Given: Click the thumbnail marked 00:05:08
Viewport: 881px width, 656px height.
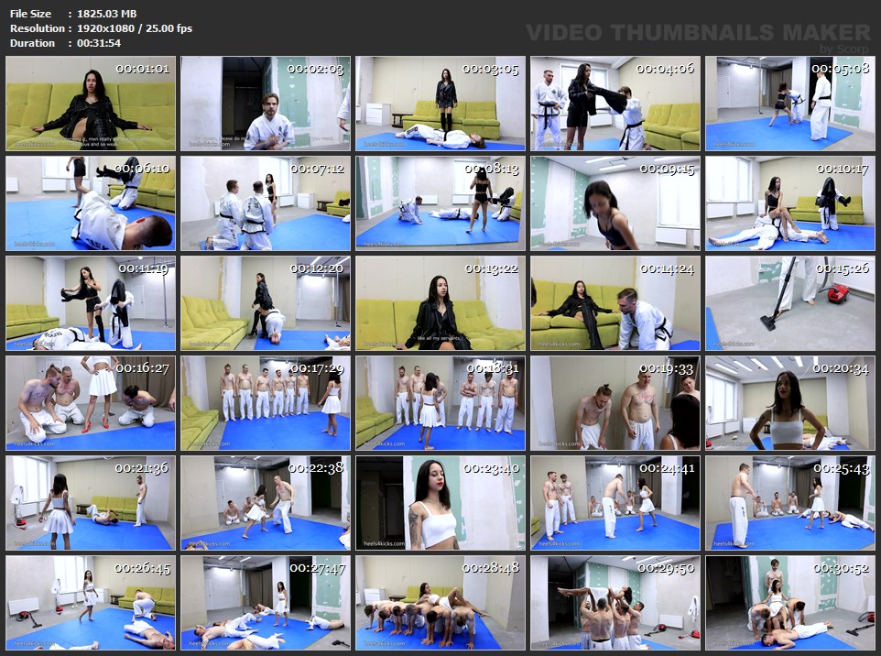Looking at the screenshot, I should click(x=789, y=104).
